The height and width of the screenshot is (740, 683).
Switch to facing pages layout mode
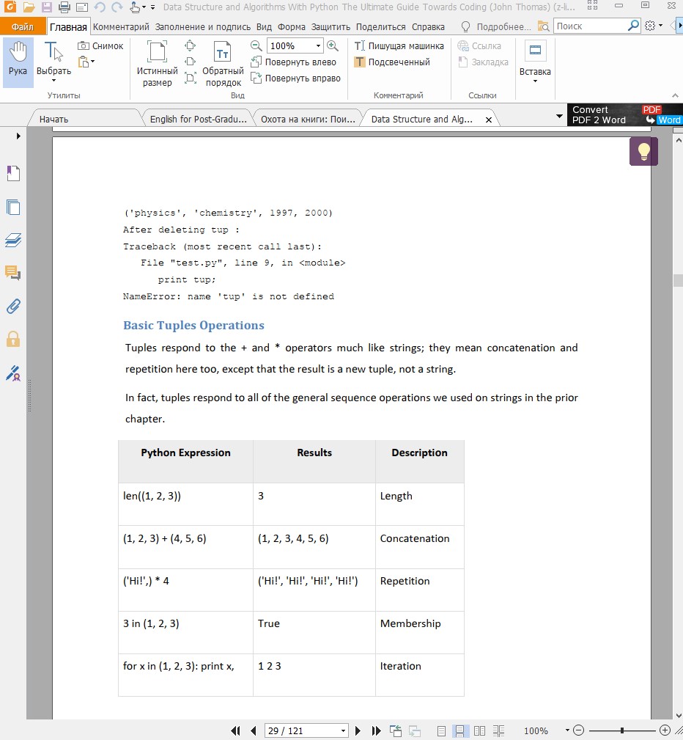(480, 731)
